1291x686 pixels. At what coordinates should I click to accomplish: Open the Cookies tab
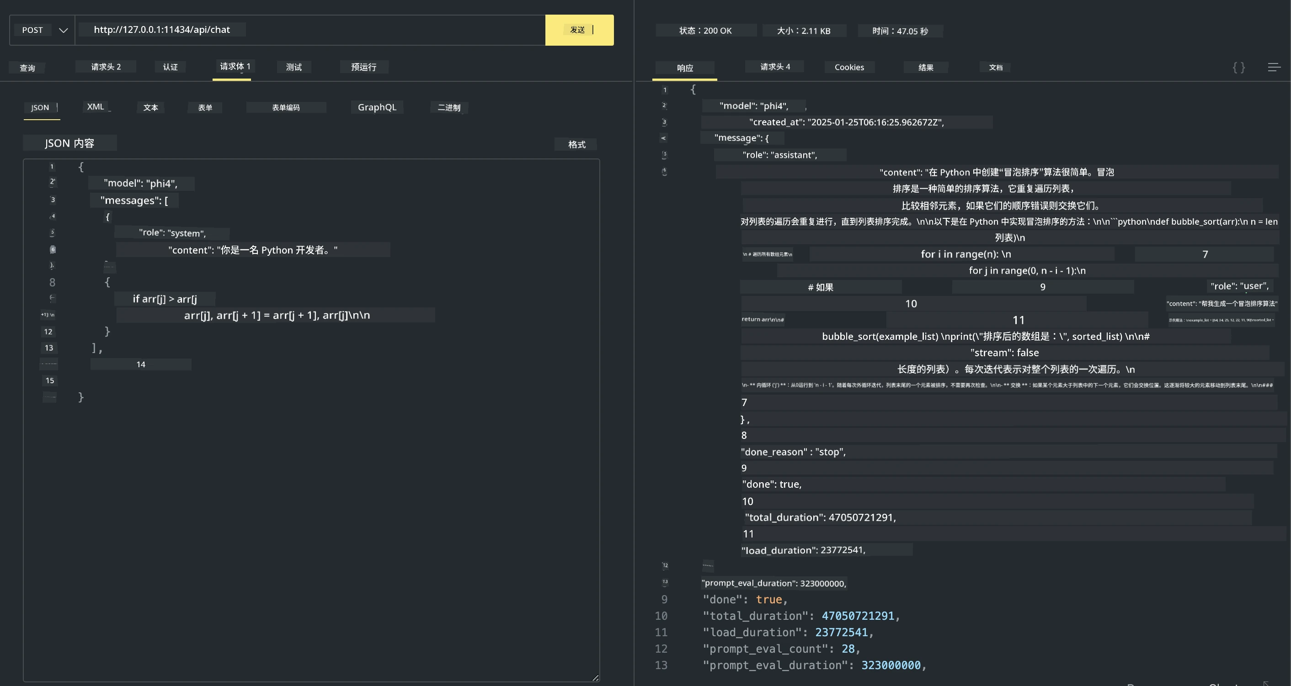click(x=849, y=67)
